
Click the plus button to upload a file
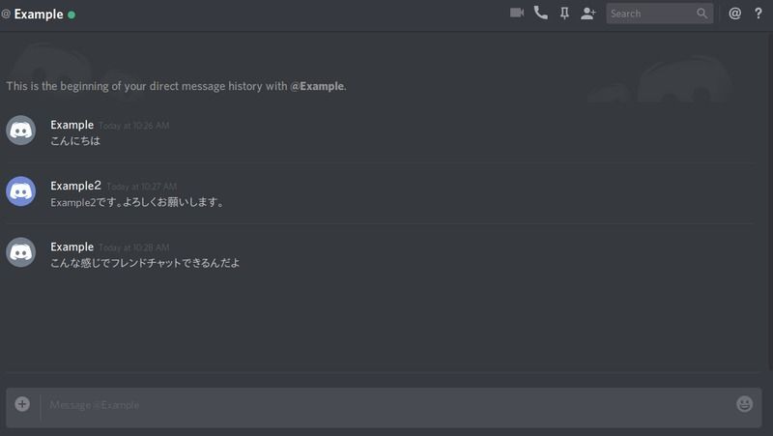(22, 404)
